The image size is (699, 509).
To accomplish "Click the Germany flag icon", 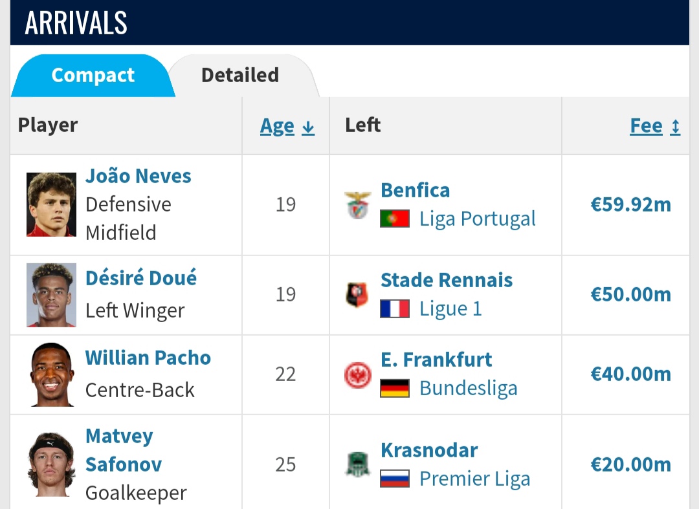I will 395,388.
